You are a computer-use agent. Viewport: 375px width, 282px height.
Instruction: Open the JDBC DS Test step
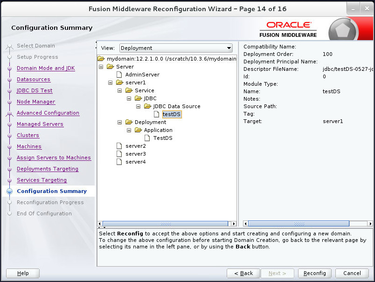tap(35, 90)
